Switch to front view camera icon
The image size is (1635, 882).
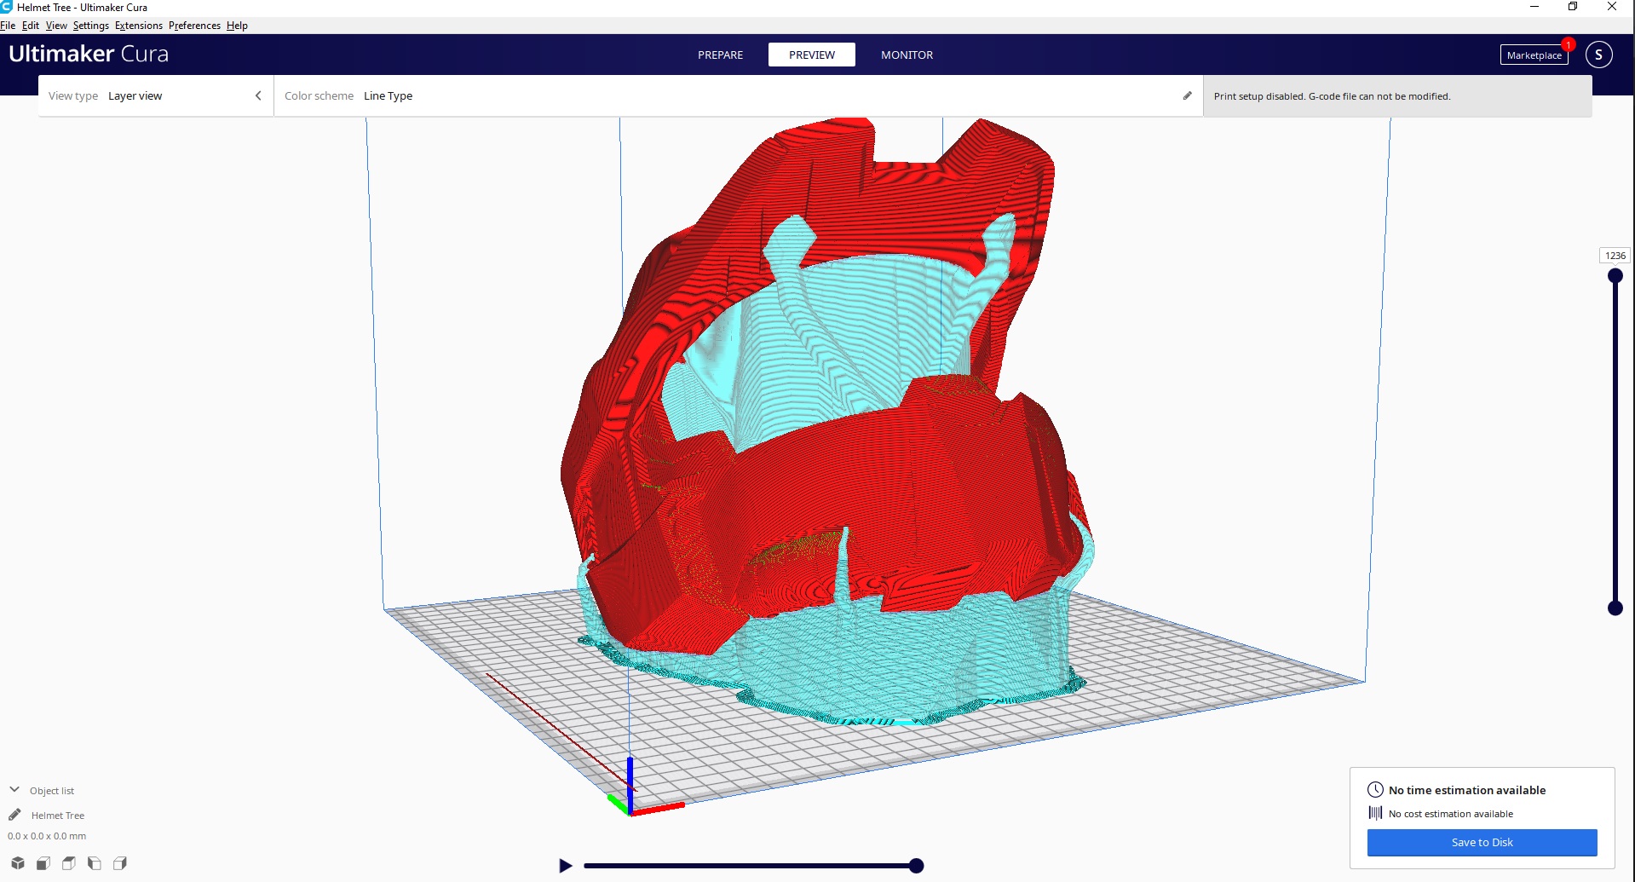pyautogui.click(x=43, y=863)
